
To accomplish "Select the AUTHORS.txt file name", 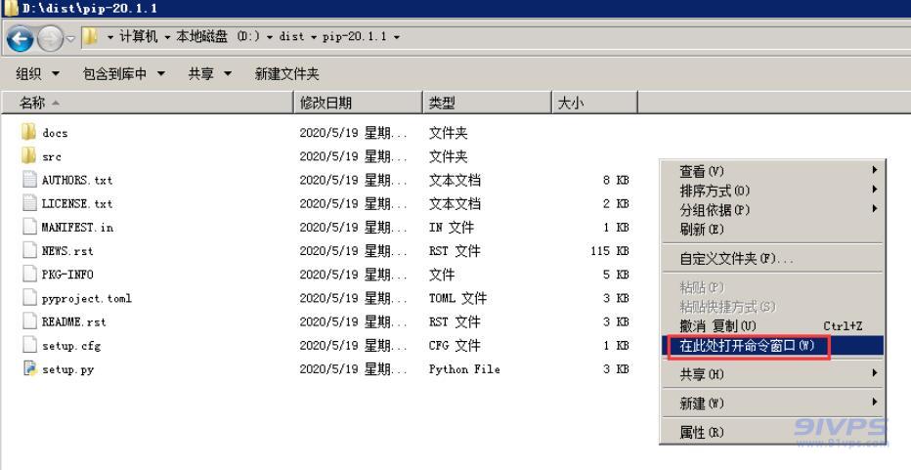I will pos(77,180).
